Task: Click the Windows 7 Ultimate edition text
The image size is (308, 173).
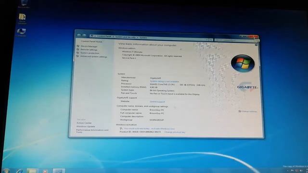Action: 132,52
